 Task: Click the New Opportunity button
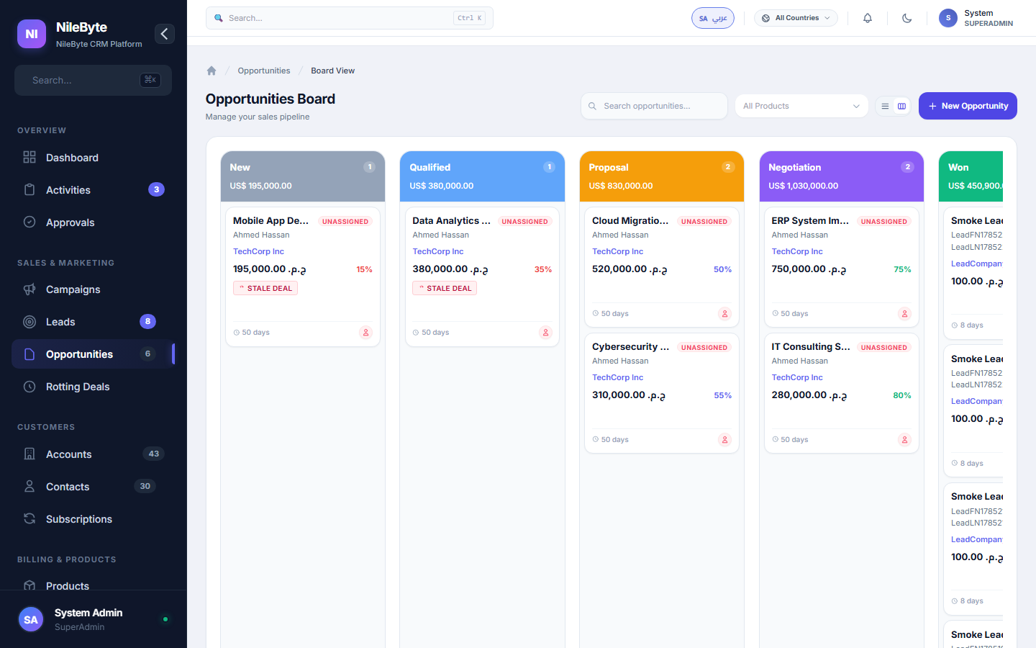[968, 106]
